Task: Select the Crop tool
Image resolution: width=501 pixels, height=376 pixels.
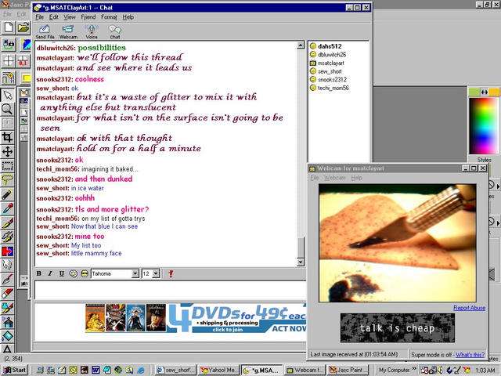Action: (x=7, y=138)
